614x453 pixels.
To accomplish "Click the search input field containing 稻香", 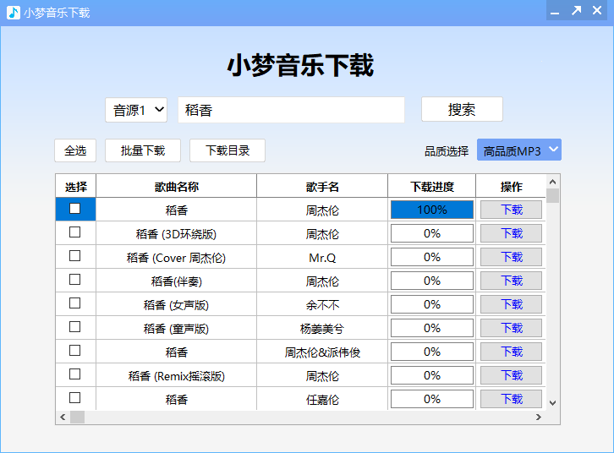I will (291, 110).
